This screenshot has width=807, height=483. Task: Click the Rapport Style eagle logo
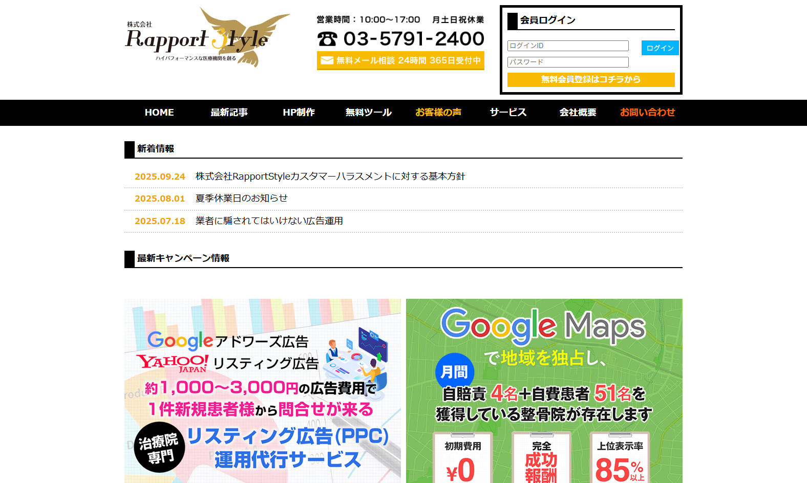point(207,37)
